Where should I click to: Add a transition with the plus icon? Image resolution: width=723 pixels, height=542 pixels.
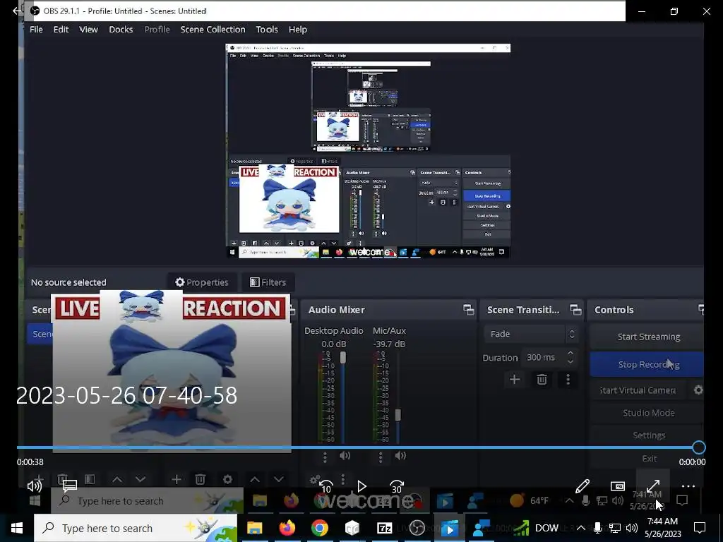coord(515,379)
